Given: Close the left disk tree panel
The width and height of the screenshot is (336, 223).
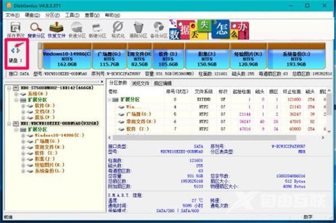Looking at the screenshot, I should click(x=102, y=82).
